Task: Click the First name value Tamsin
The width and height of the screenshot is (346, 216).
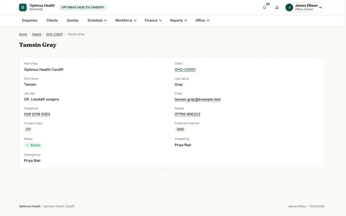Action: (x=30, y=85)
